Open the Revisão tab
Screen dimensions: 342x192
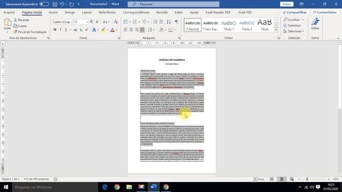coord(162,12)
